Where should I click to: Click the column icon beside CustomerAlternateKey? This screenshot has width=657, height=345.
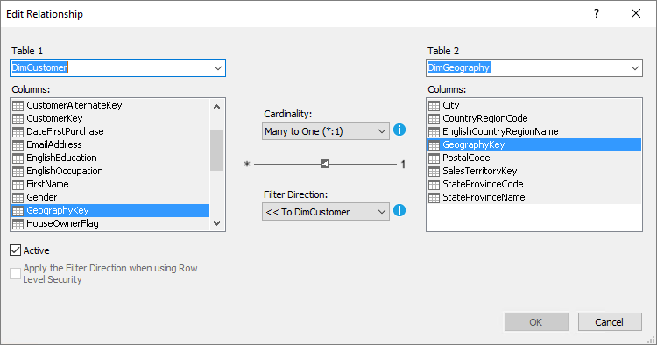18,105
